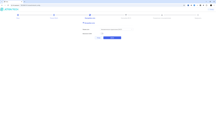Reload the page with the refresh icon
The height and width of the screenshot is (117, 216).
click(8, 5)
